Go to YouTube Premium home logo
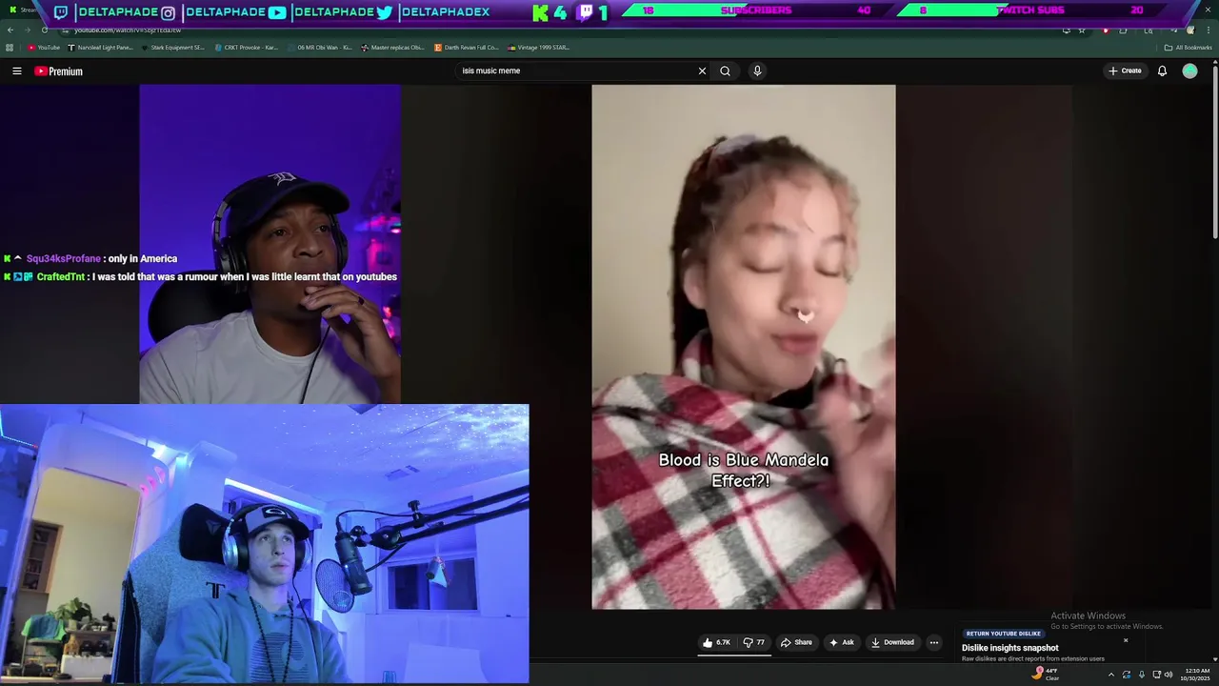Image resolution: width=1219 pixels, height=686 pixels. coord(59,71)
